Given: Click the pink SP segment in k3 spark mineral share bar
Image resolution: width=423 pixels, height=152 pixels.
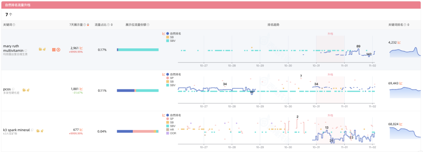Looking at the screenshot, I should click(143, 131).
